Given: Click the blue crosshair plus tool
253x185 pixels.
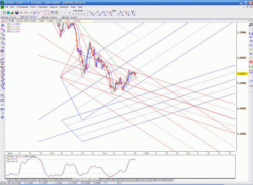Looking at the screenshot, I should click(2, 117).
